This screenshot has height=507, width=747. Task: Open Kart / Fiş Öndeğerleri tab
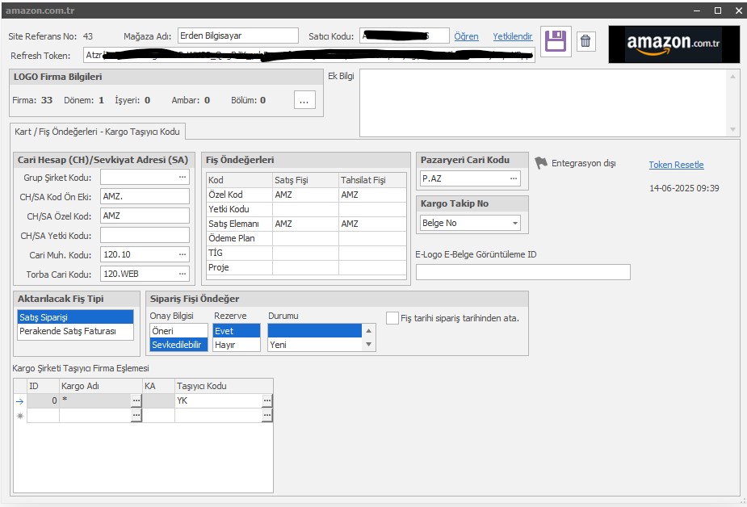[98, 132]
